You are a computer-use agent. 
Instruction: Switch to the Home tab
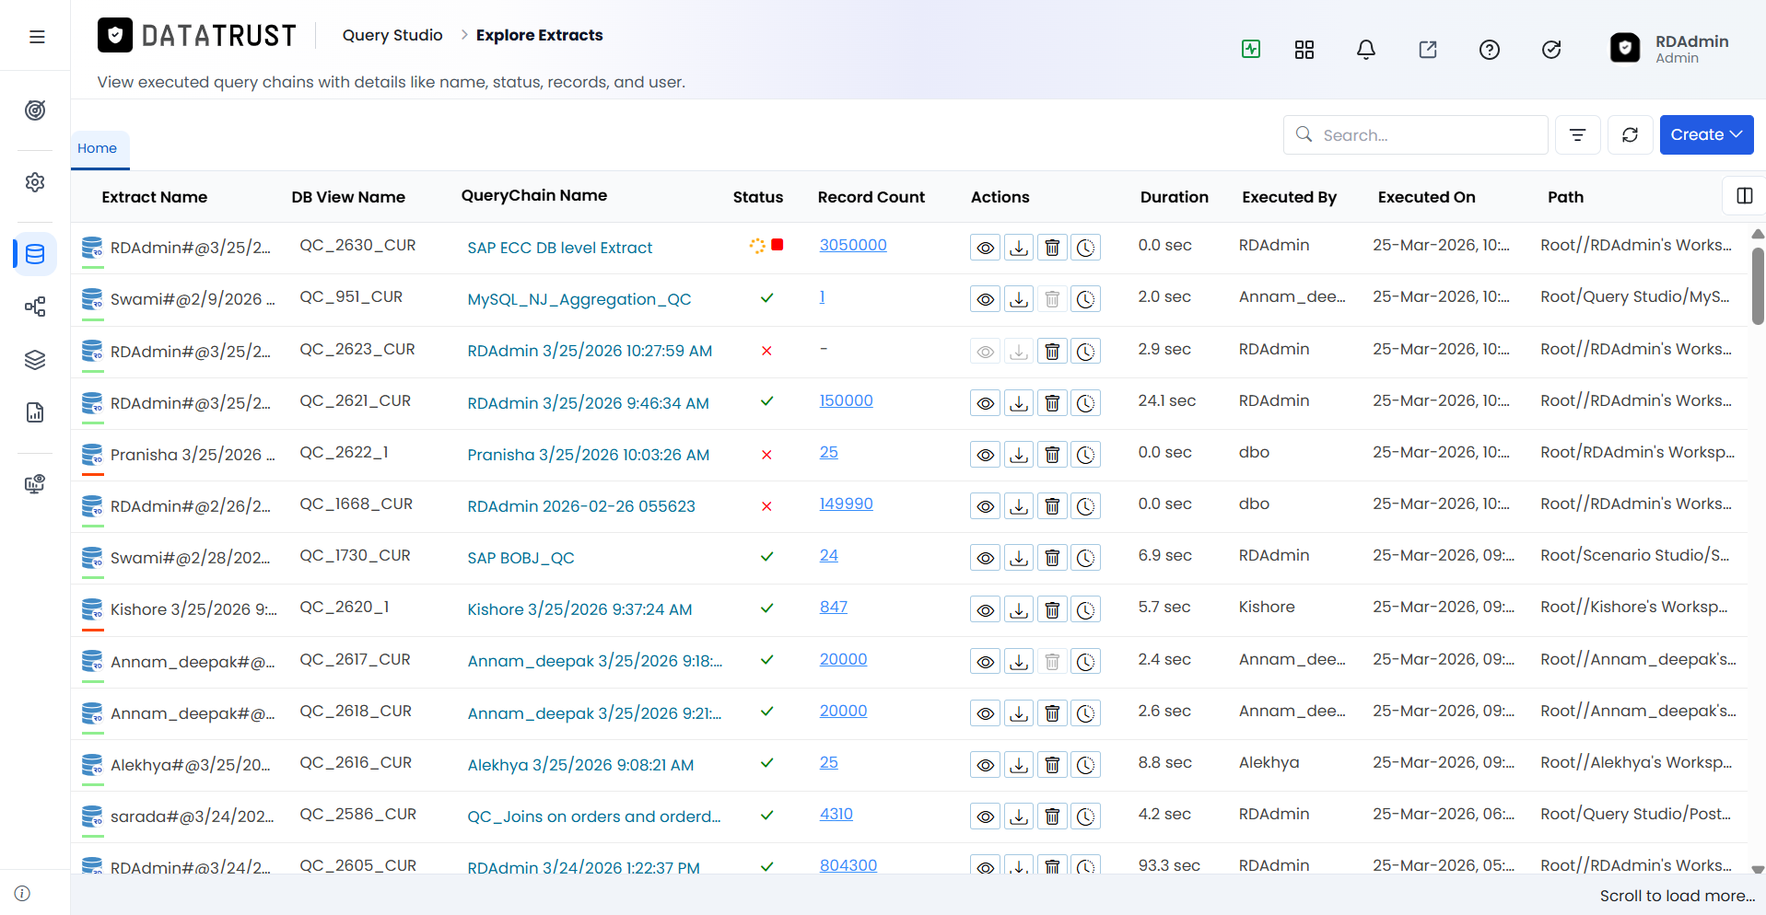click(x=97, y=148)
